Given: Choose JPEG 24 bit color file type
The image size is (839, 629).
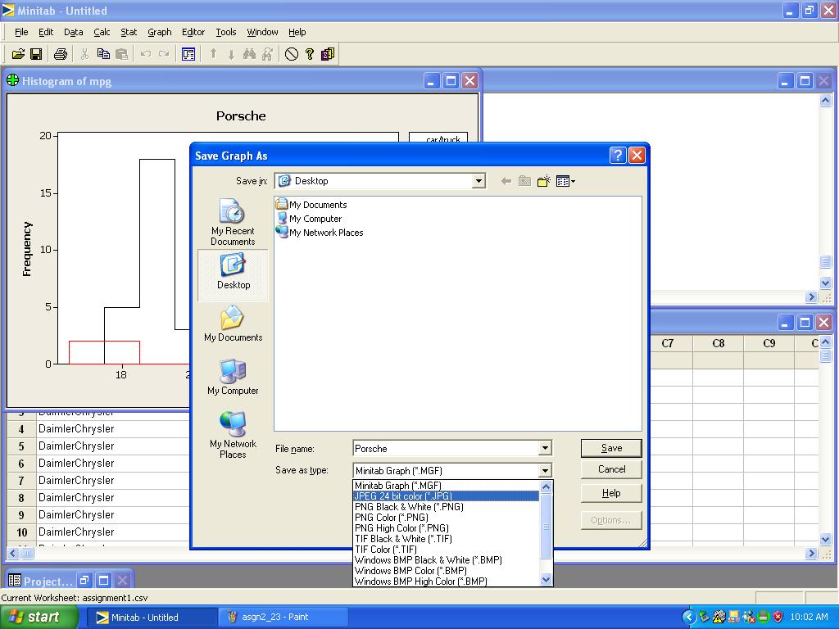Looking at the screenshot, I should (x=403, y=496).
